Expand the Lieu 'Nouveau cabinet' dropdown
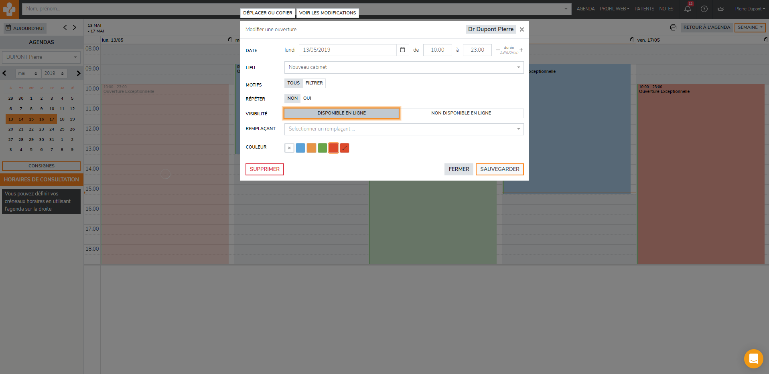 (x=404, y=67)
